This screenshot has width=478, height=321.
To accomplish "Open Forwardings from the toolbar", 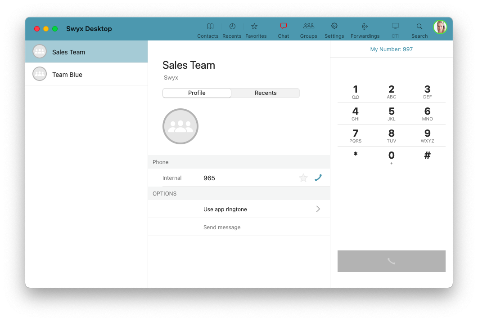I will pyautogui.click(x=365, y=27).
